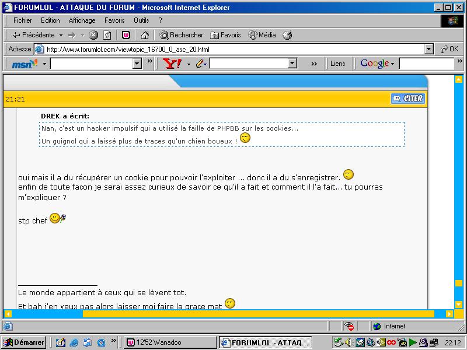Click the Yahoo pencil icon
The height and width of the screenshot is (350, 467).
pos(200,64)
